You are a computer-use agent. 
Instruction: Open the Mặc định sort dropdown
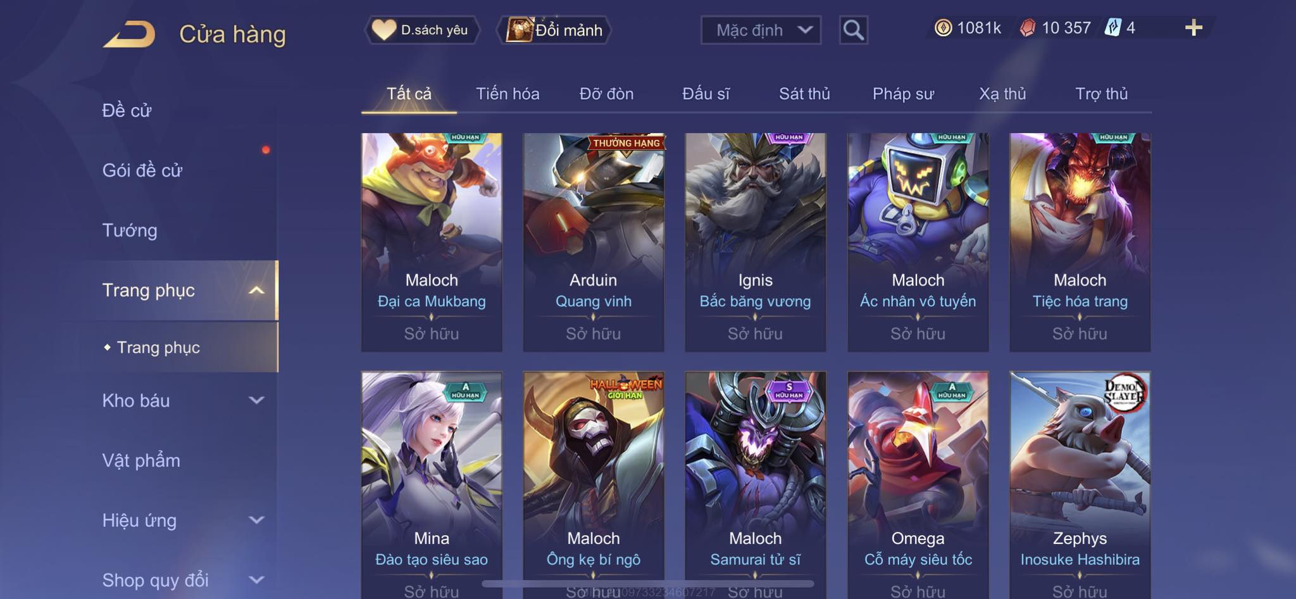tap(761, 30)
